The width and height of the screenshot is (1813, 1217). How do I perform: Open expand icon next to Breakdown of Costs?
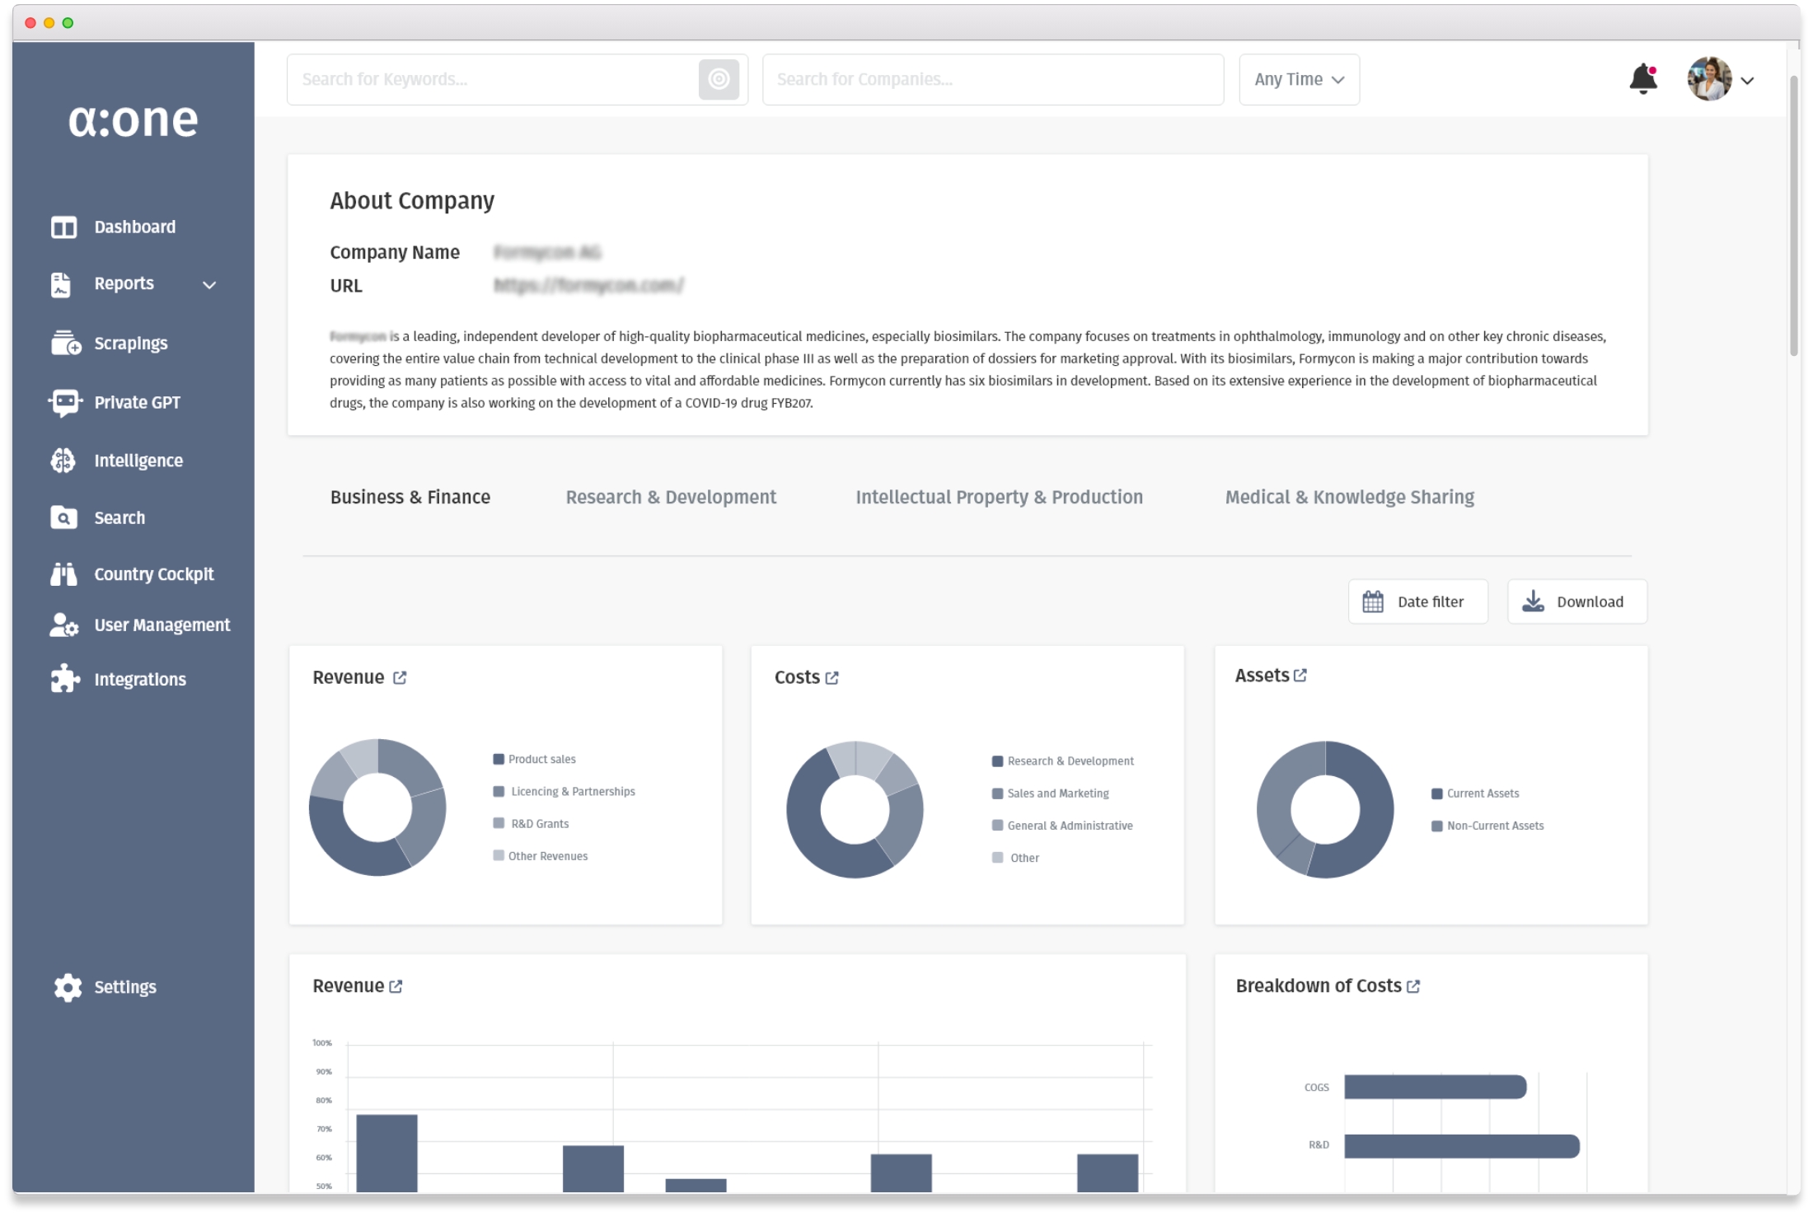pyautogui.click(x=1413, y=986)
